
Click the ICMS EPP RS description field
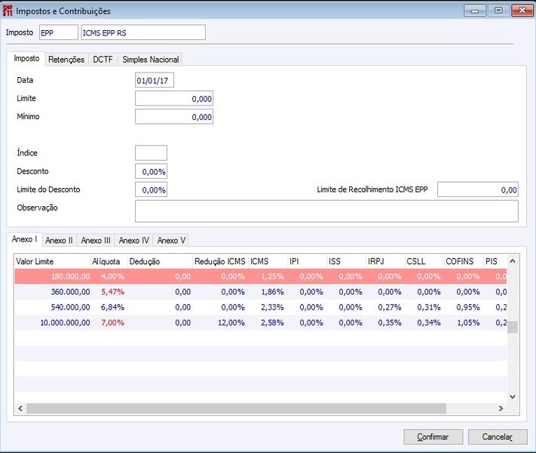[143, 32]
